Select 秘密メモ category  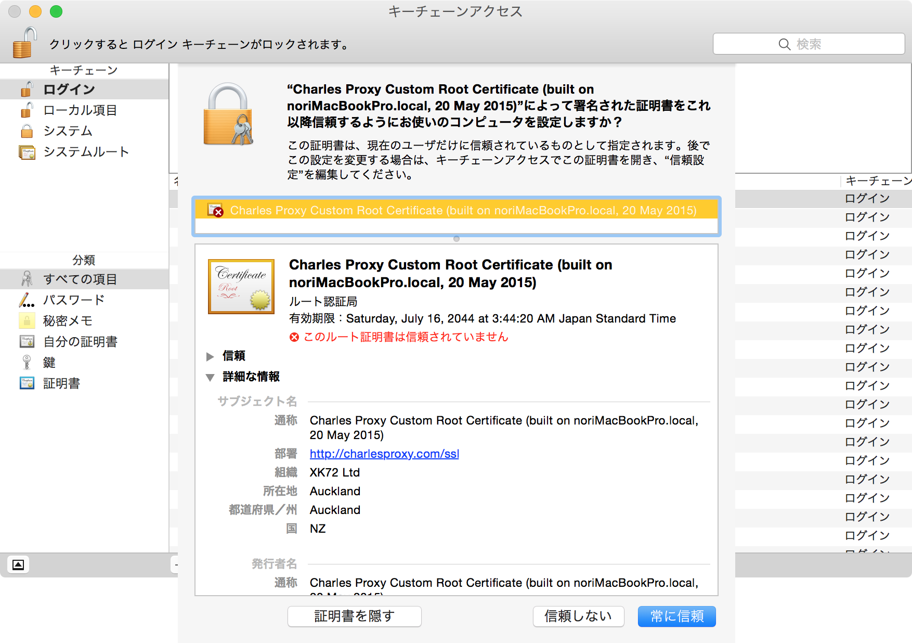(84, 321)
